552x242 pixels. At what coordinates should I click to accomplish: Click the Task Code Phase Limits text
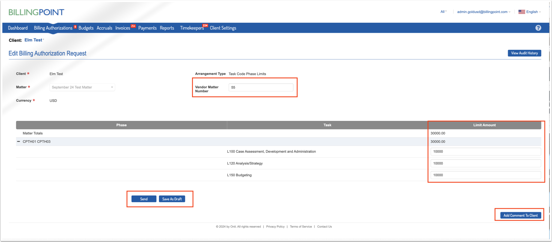pyautogui.click(x=247, y=74)
